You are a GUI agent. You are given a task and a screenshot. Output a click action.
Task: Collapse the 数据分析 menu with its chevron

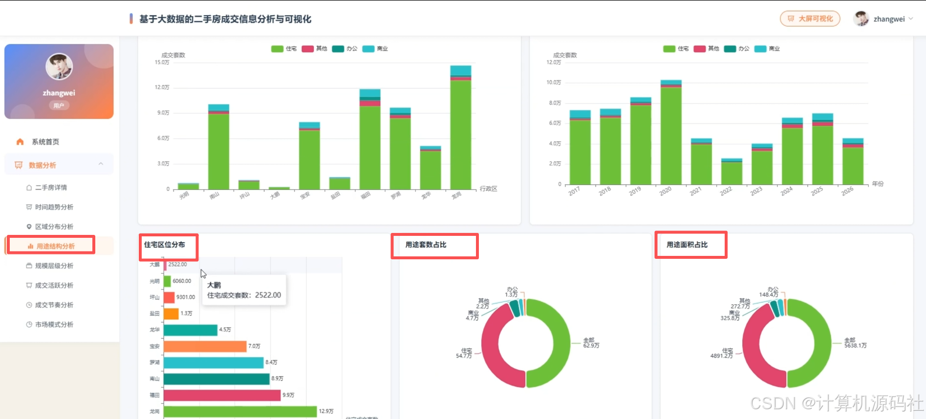click(x=101, y=165)
